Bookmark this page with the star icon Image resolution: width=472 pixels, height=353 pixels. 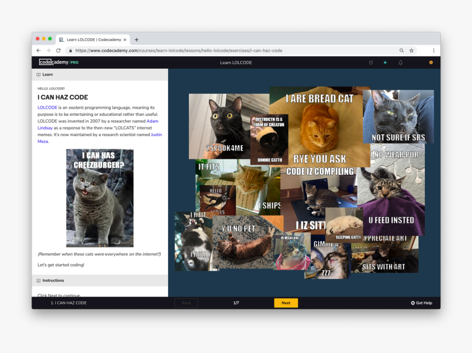click(x=412, y=50)
